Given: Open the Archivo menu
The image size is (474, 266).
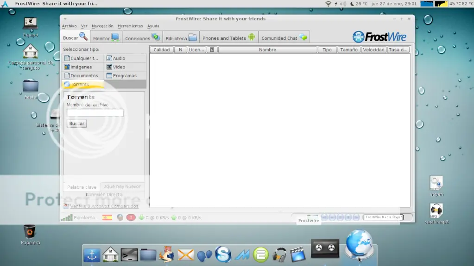Looking at the screenshot, I should 69,26.
